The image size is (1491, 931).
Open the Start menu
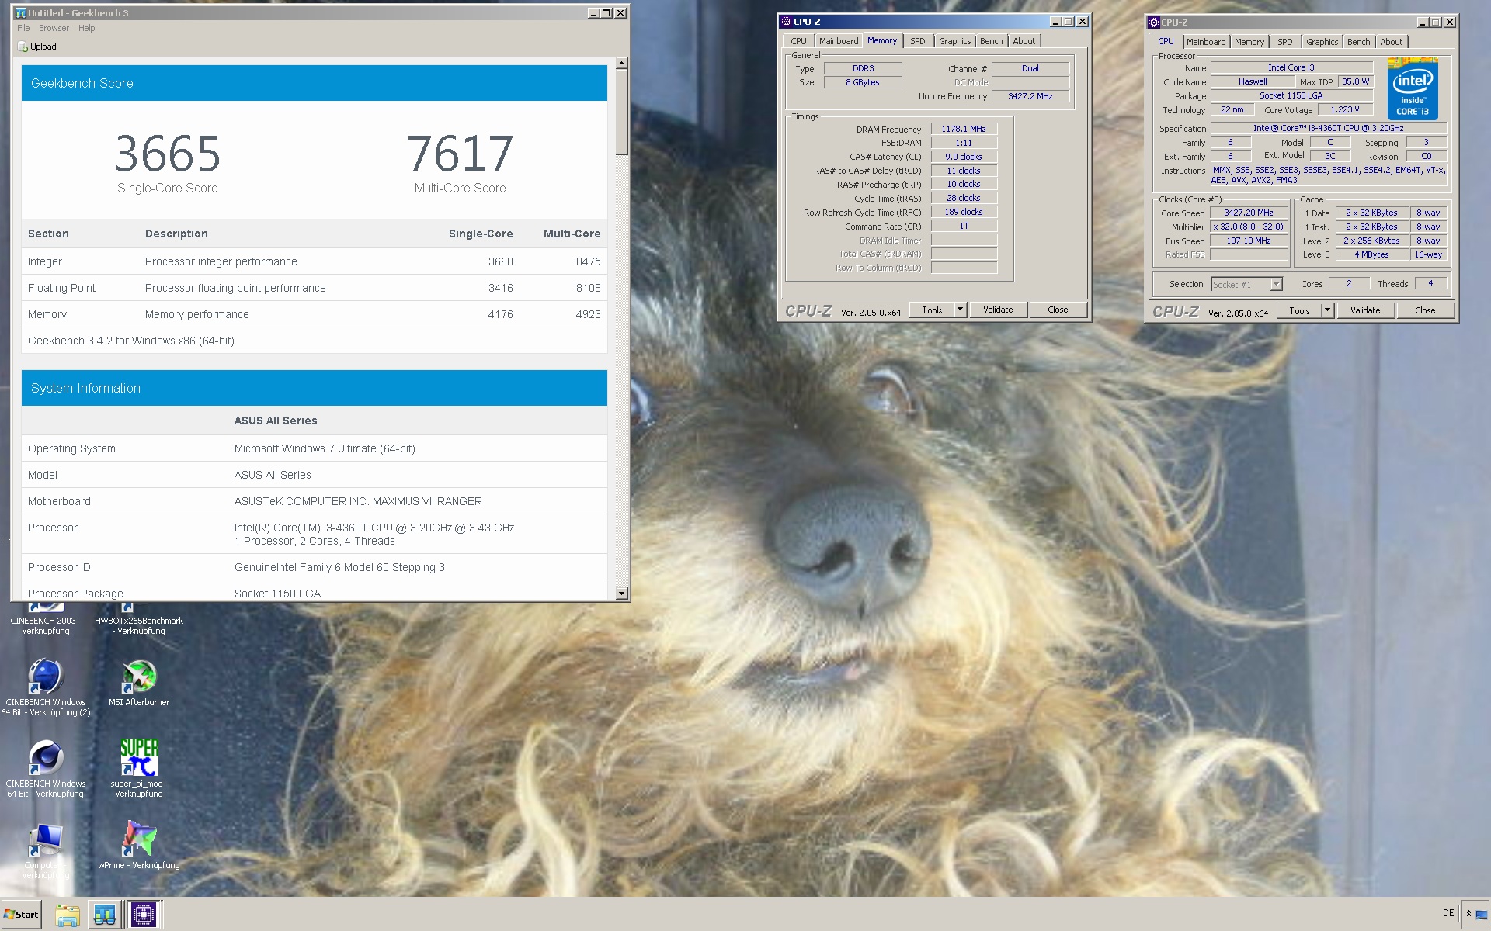point(22,915)
